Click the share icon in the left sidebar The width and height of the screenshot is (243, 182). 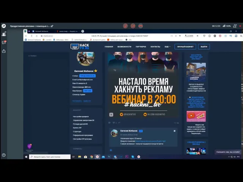point(4,51)
